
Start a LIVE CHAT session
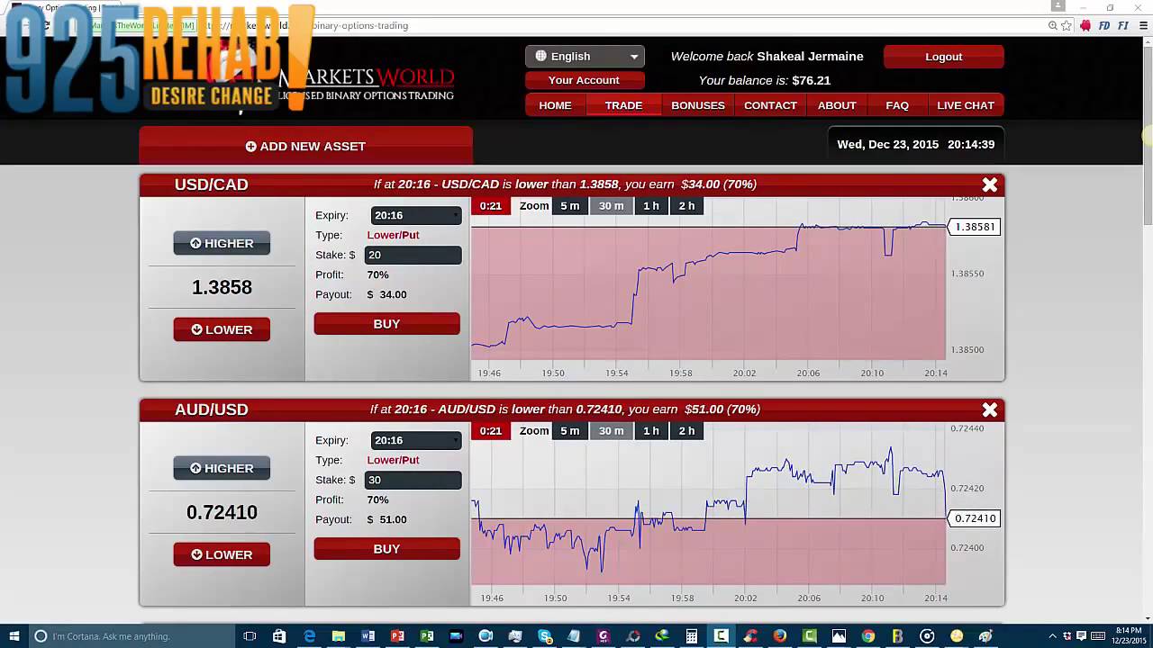click(966, 105)
